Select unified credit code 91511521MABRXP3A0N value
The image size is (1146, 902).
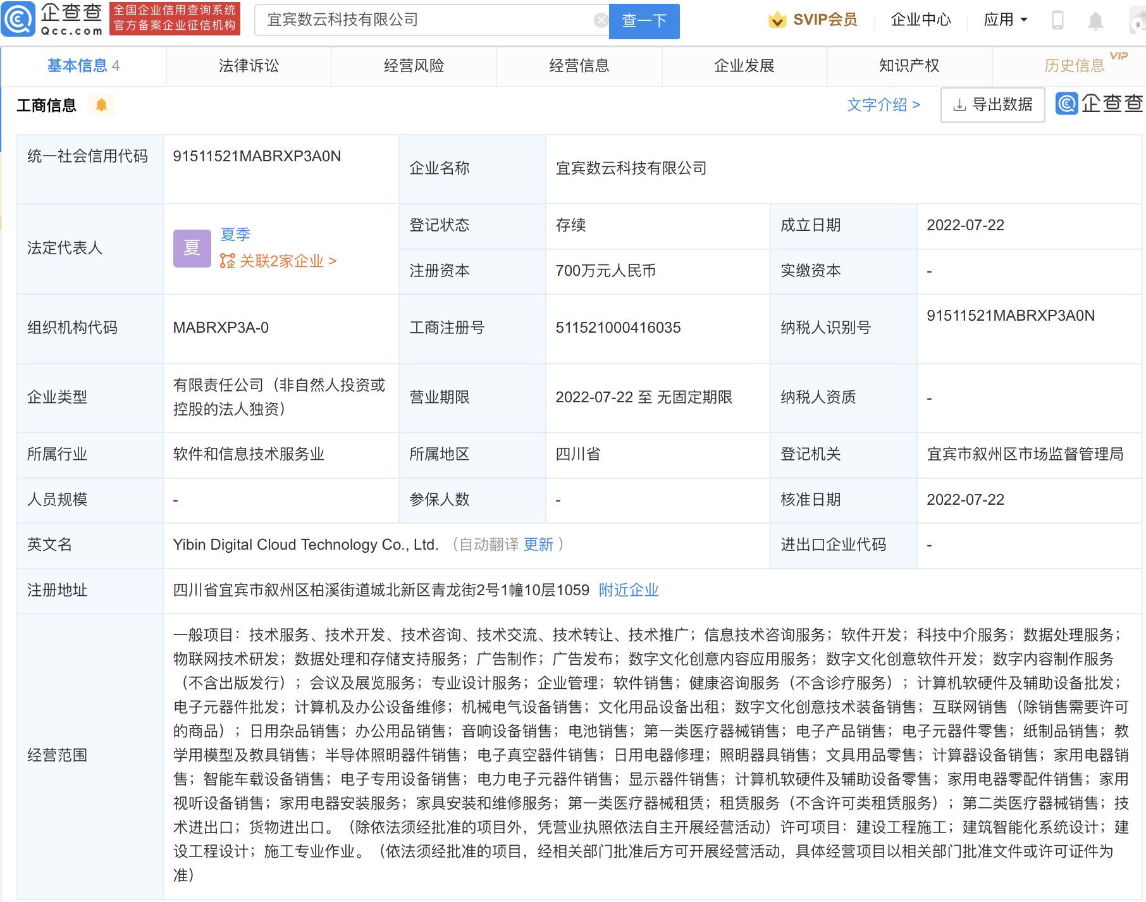[257, 156]
